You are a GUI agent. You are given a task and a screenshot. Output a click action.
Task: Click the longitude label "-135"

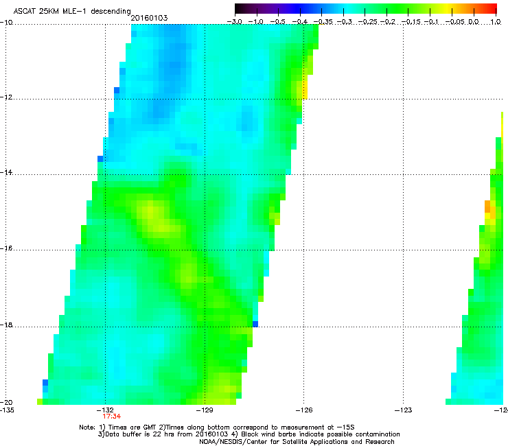pos(6,410)
